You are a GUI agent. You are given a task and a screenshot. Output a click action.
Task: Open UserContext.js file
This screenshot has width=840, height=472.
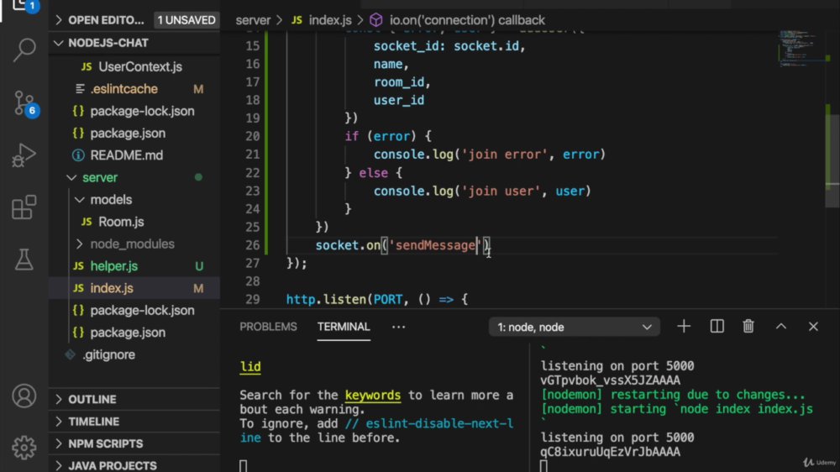(x=139, y=67)
